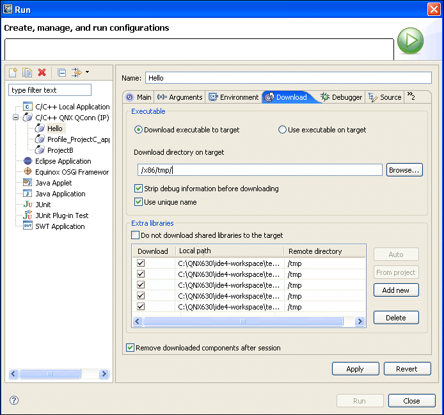Collapse the C/C++ QNX QConn tree node
The height and width of the screenshot is (415, 444).
15,118
